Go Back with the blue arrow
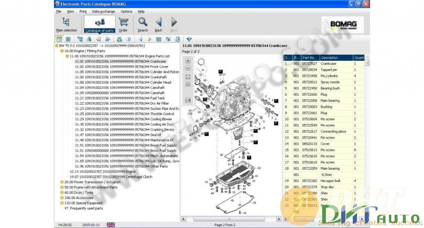 159,24
